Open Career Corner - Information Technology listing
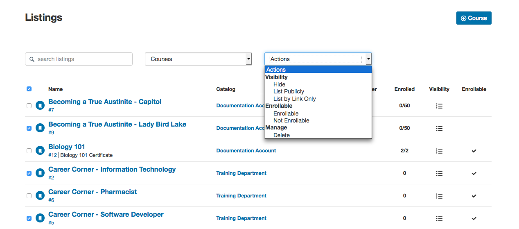 click(x=112, y=169)
